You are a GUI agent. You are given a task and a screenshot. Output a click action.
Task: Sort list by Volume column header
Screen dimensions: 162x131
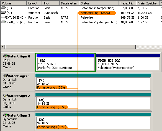[14, 3]
